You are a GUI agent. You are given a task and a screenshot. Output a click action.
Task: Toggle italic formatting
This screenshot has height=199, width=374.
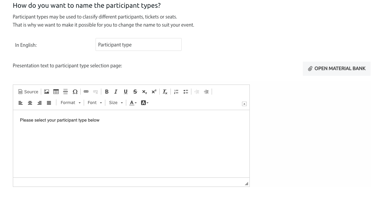pos(116,92)
